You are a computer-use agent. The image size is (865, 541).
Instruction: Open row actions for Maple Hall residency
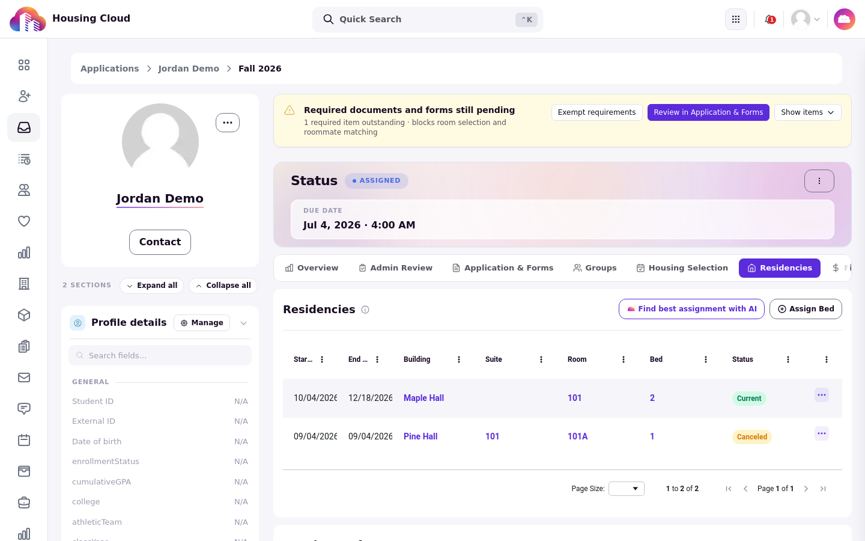coord(822,395)
